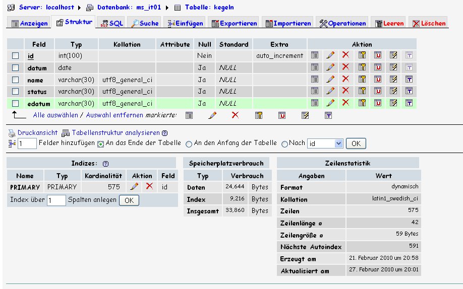Click the unique index icon for edatum
The width and height of the screenshot is (463, 289).
[377, 103]
